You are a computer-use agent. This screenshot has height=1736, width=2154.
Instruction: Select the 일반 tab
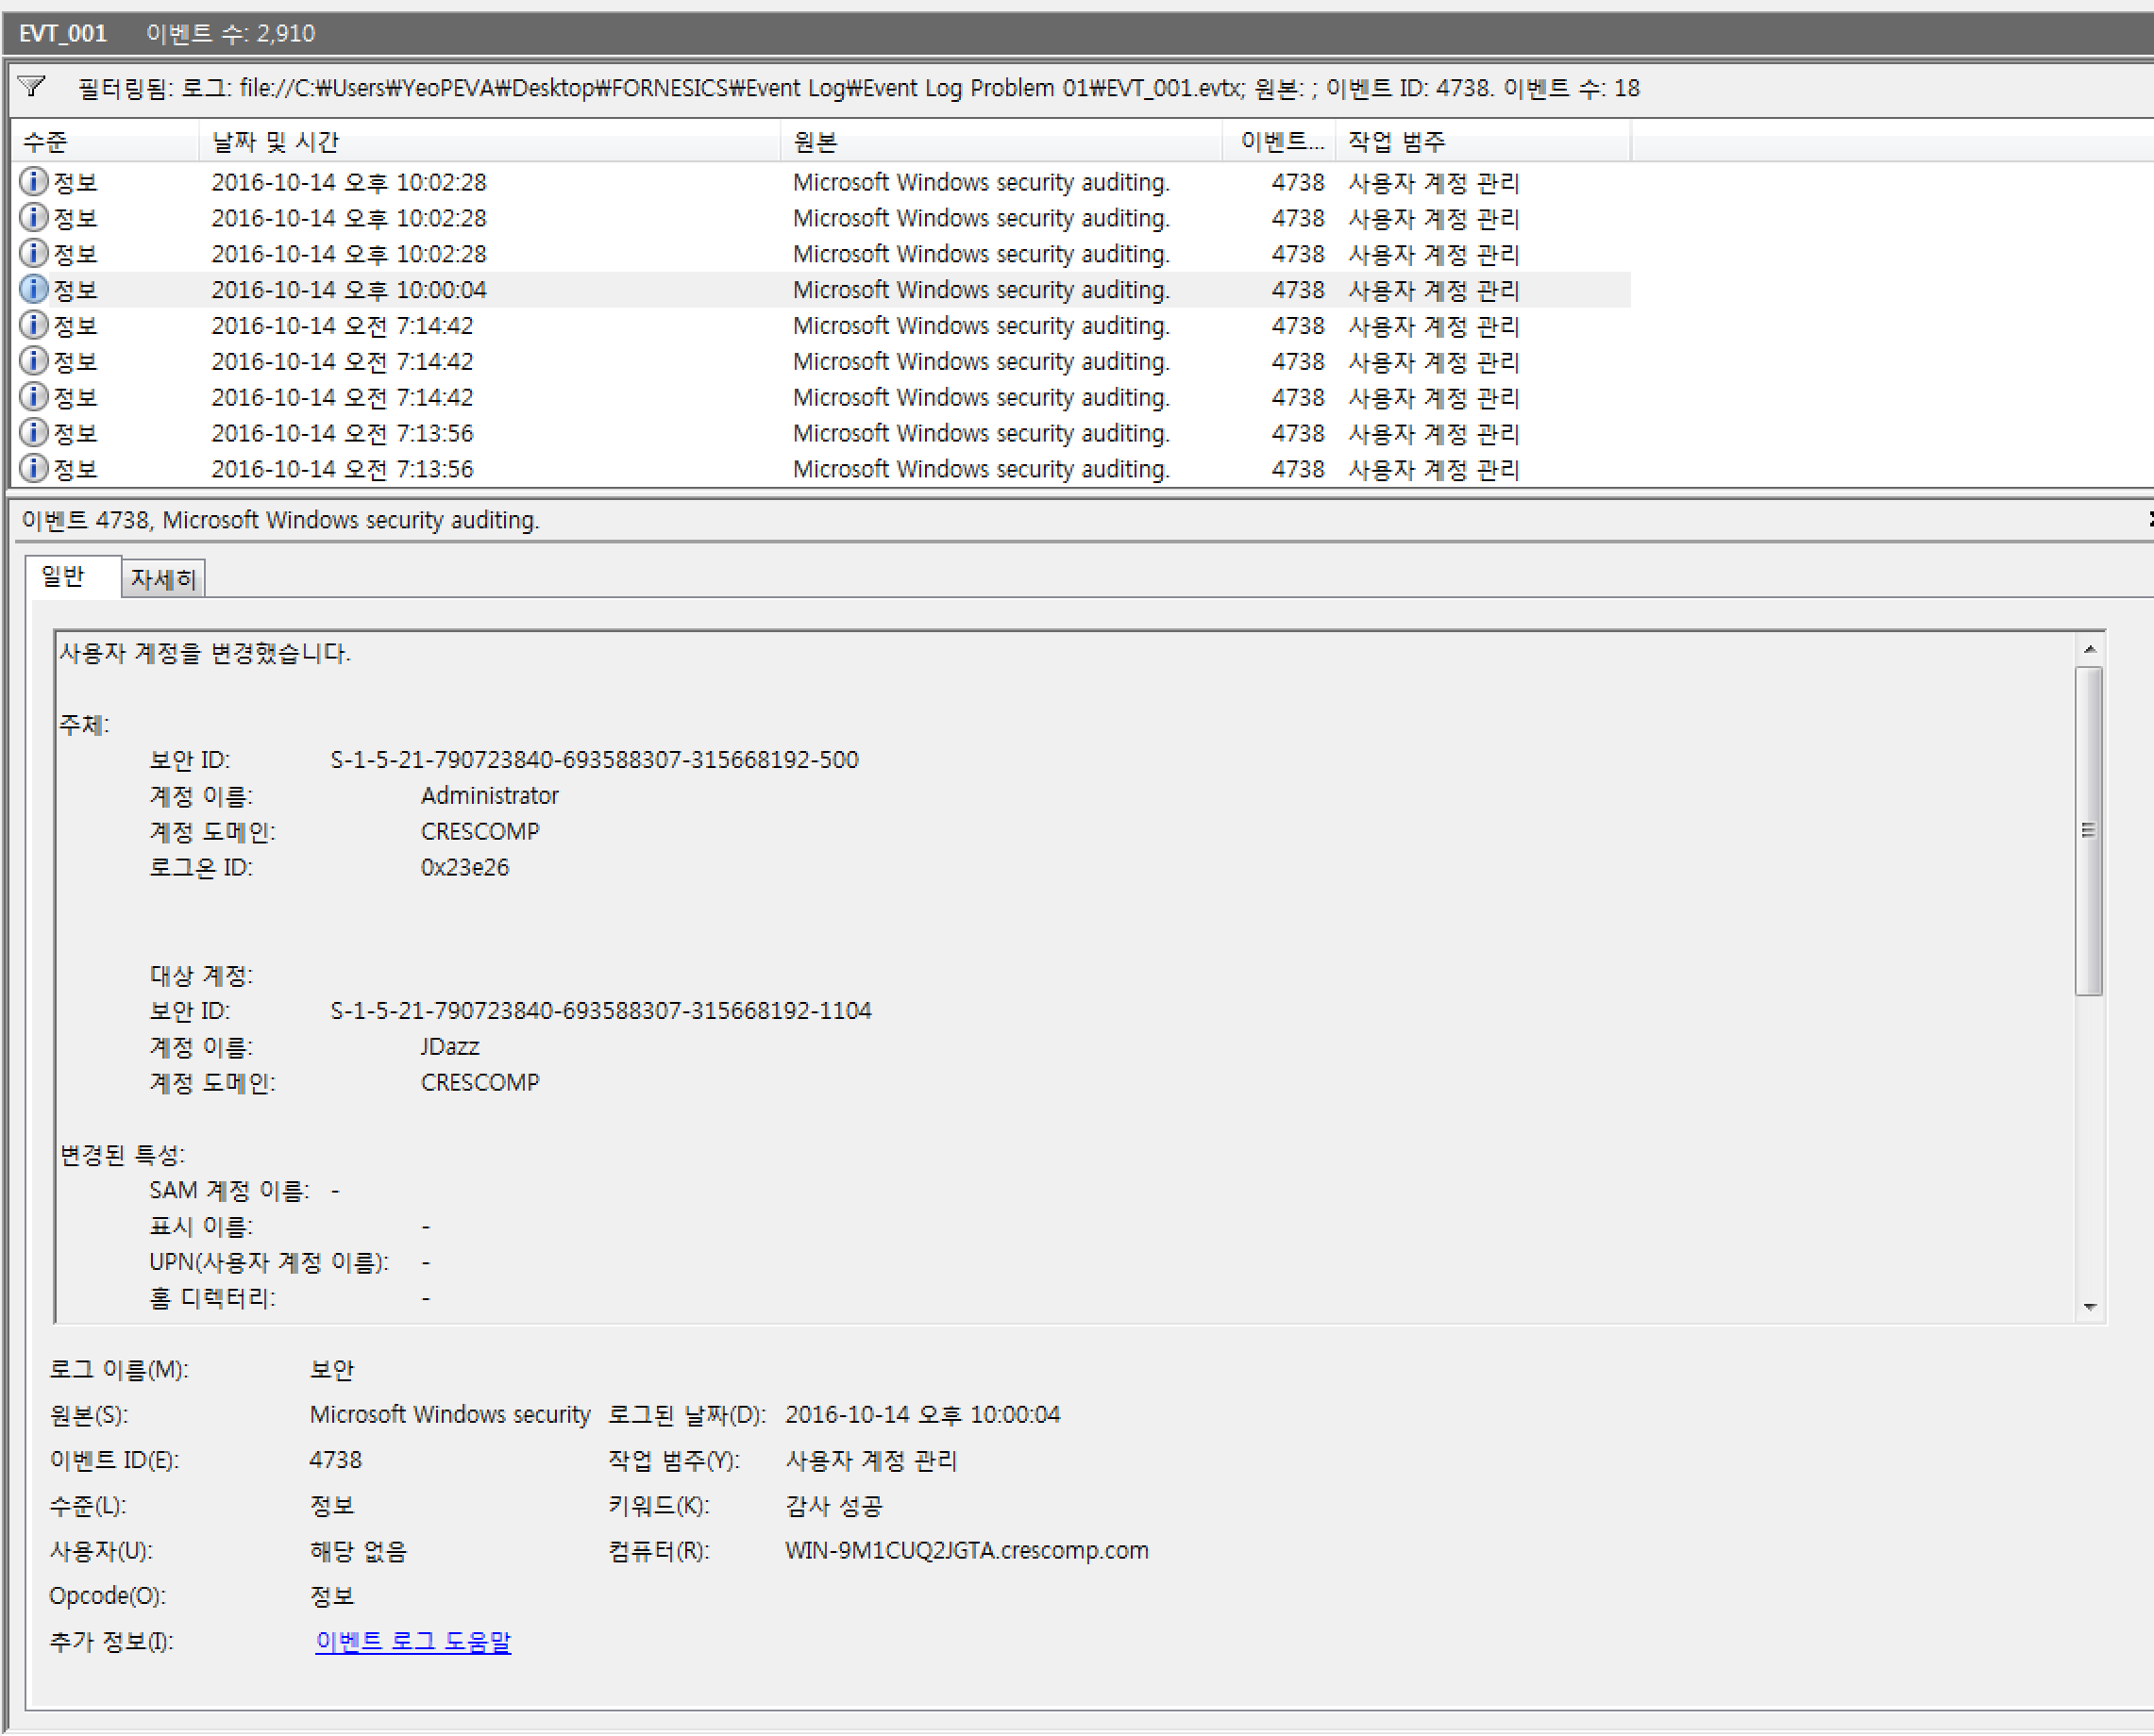63,577
